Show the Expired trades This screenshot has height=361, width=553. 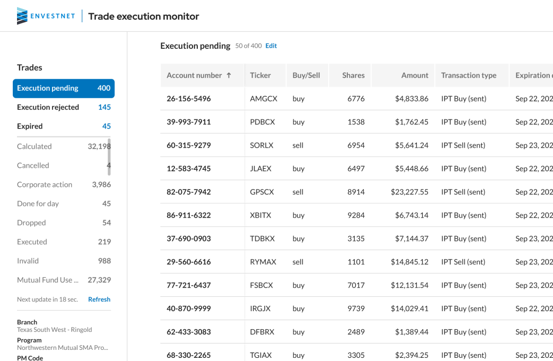(63, 126)
